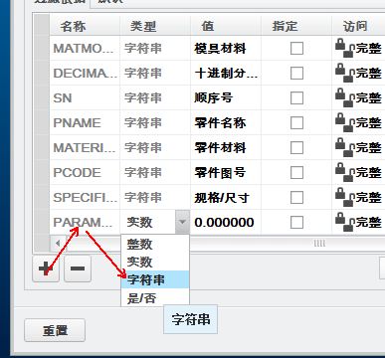Click lock icon in MATMO row
385x358 pixels.
345,48
